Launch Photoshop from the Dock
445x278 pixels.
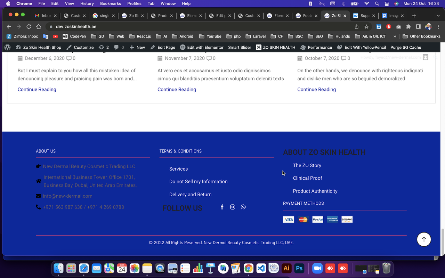click(299, 268)
